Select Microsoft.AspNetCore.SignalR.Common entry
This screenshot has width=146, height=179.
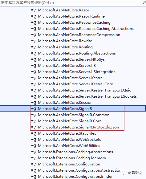click(x=74, y=115)
